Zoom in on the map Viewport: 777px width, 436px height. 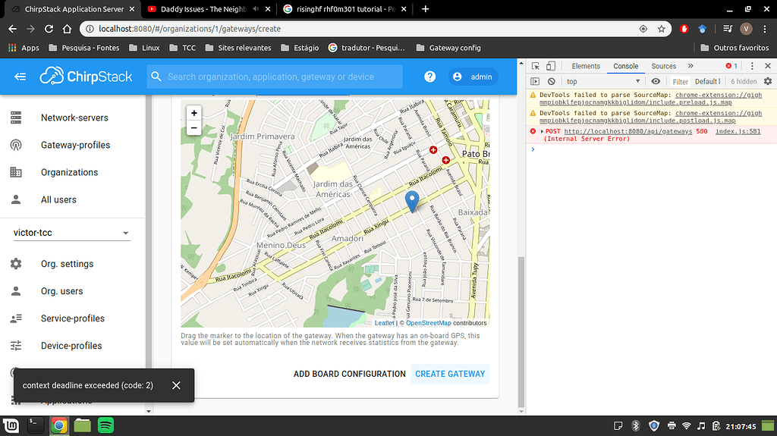point(194,113)
